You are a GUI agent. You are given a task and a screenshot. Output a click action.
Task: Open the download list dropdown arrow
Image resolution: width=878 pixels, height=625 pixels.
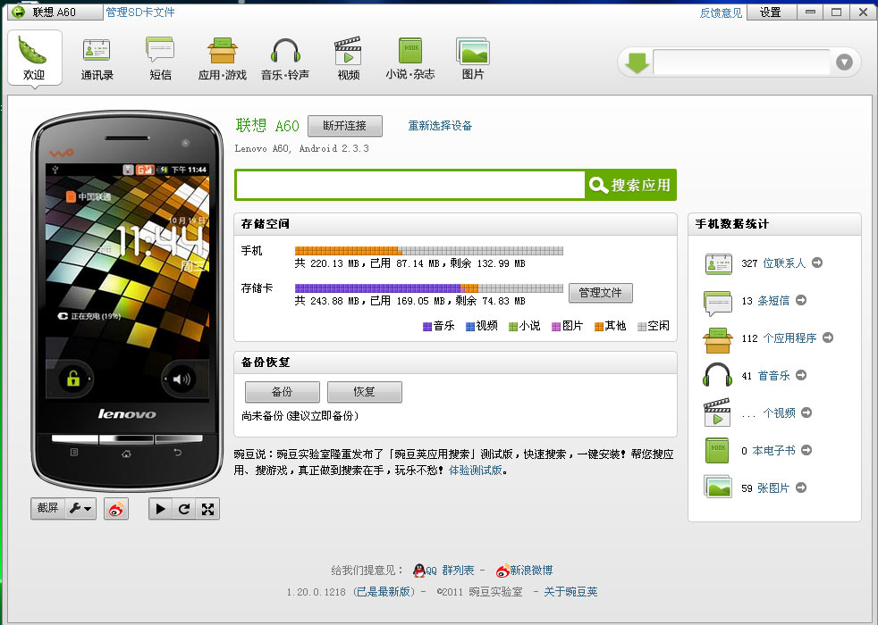845,62
